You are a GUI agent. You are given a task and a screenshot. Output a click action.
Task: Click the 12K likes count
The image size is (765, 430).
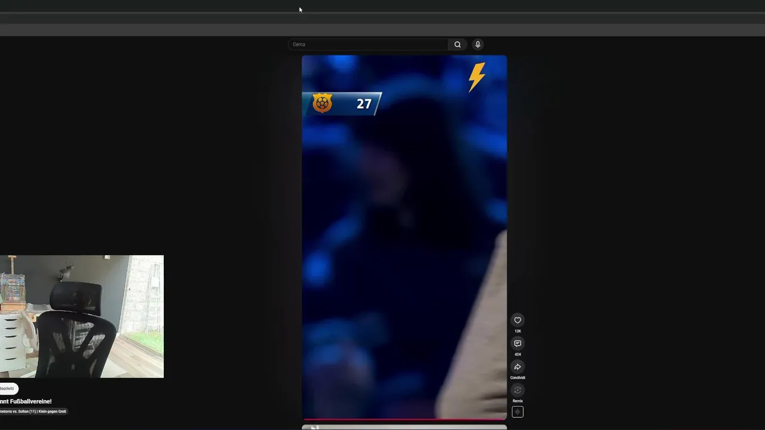[x=518, y=331]
